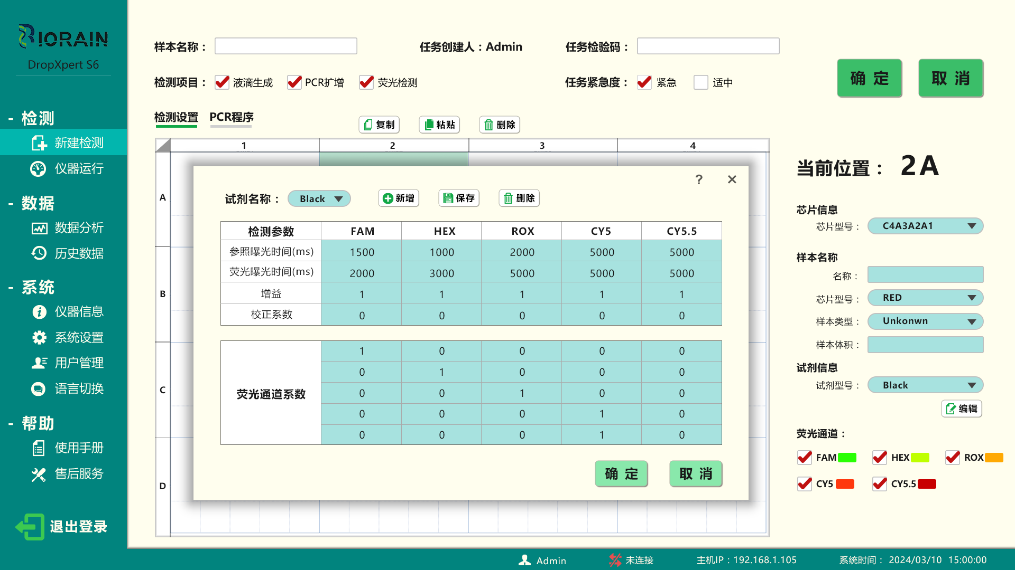Click the 退出登录 logout icon
Image resolution: width=1015 pixels, height=570 pixels.
tap(30, 526)
